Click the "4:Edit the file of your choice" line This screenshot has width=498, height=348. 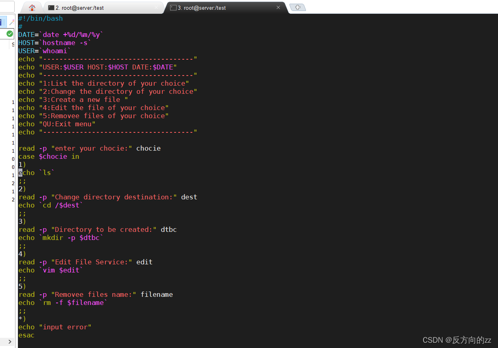tap(94, 108)
